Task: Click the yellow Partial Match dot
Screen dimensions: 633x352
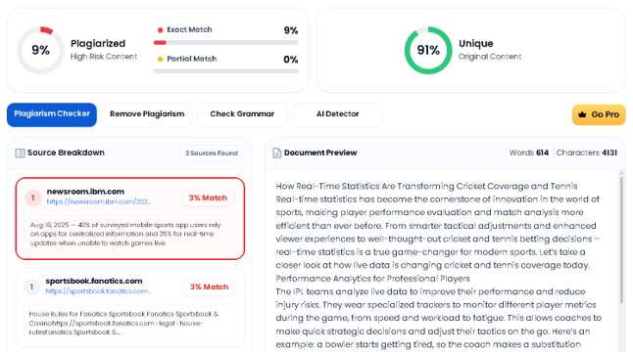Action: pyautogui.click(x=160, y=59)
